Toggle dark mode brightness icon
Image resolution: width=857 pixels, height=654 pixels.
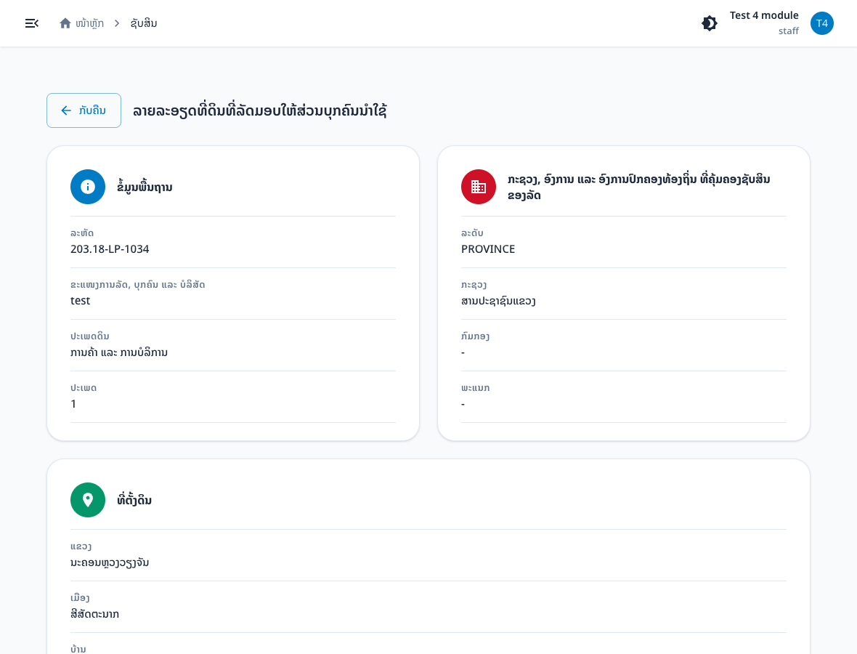coord(710,23)
